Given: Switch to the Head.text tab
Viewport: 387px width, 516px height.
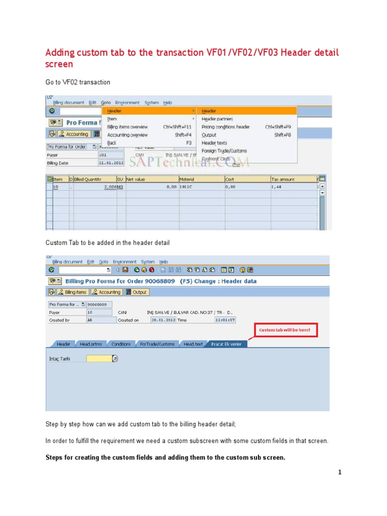Looking at the screenshot, I should pos(193,344).
